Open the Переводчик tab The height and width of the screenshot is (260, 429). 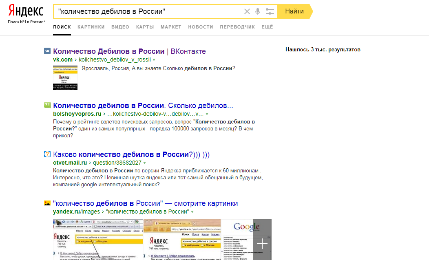pos(237,27)
